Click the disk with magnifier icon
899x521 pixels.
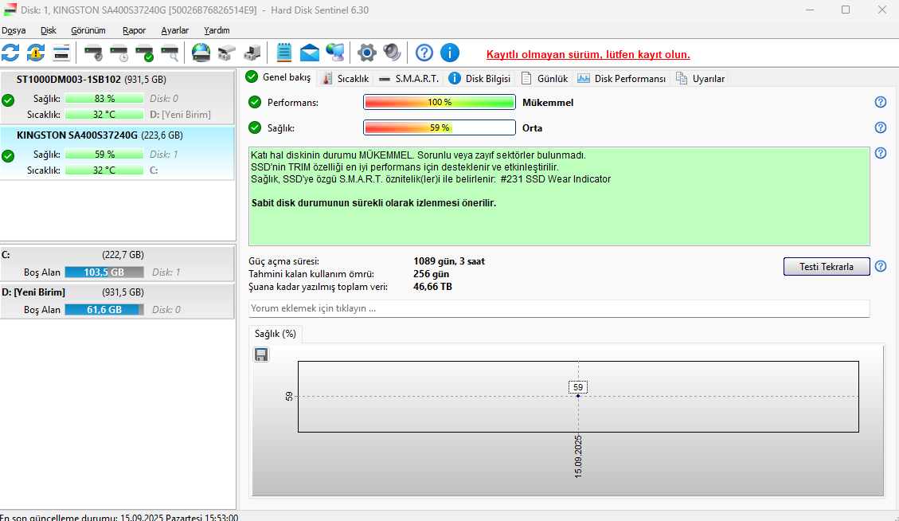coord(170,53)
